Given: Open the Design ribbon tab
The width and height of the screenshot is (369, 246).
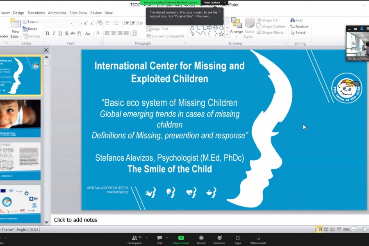Looking at the screenshot, I should pyautogui.click(x=18, y=13).
